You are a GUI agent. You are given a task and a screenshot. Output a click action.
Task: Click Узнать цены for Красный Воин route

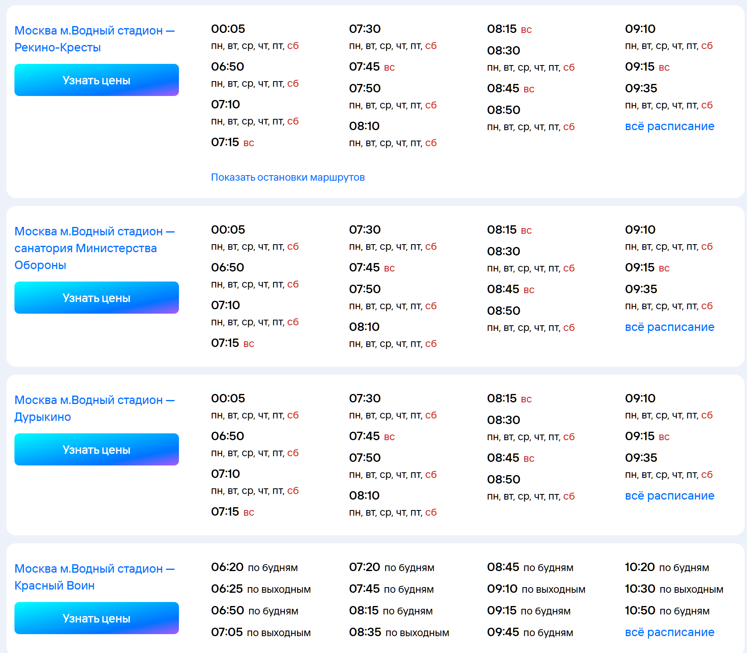point(97,618)
